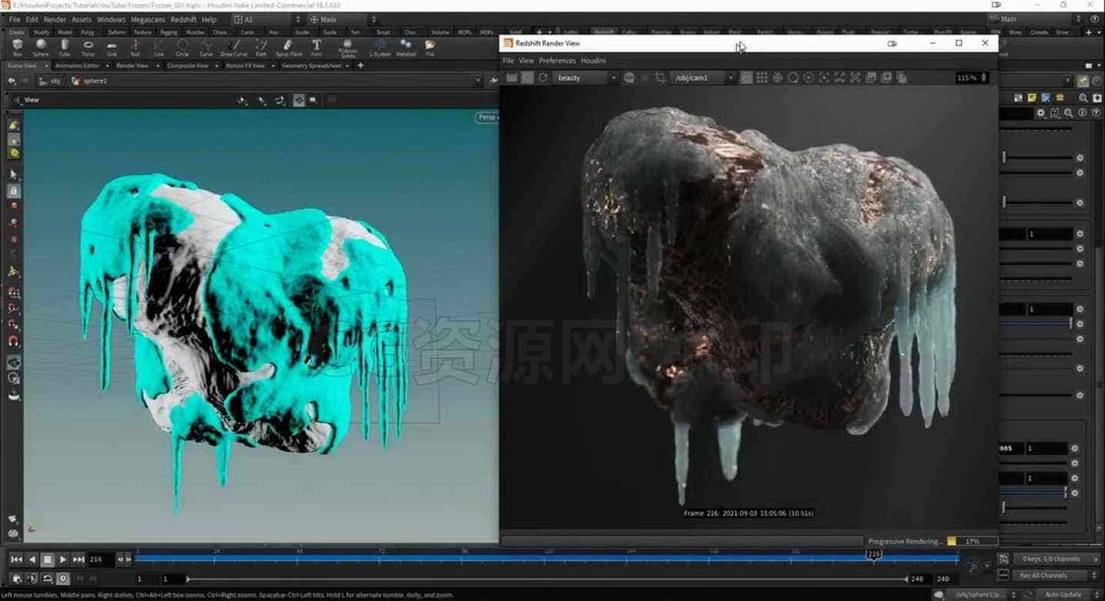Select the Grid shelf tool
This screenshot has height=601, width=1105.
pos(112,48)
